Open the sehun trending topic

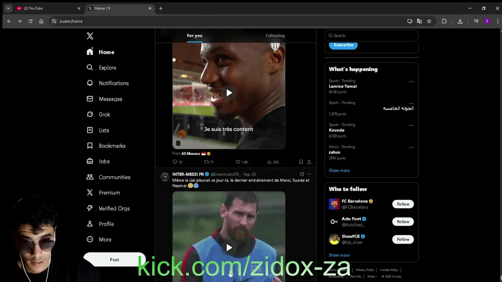click(335, 152)
